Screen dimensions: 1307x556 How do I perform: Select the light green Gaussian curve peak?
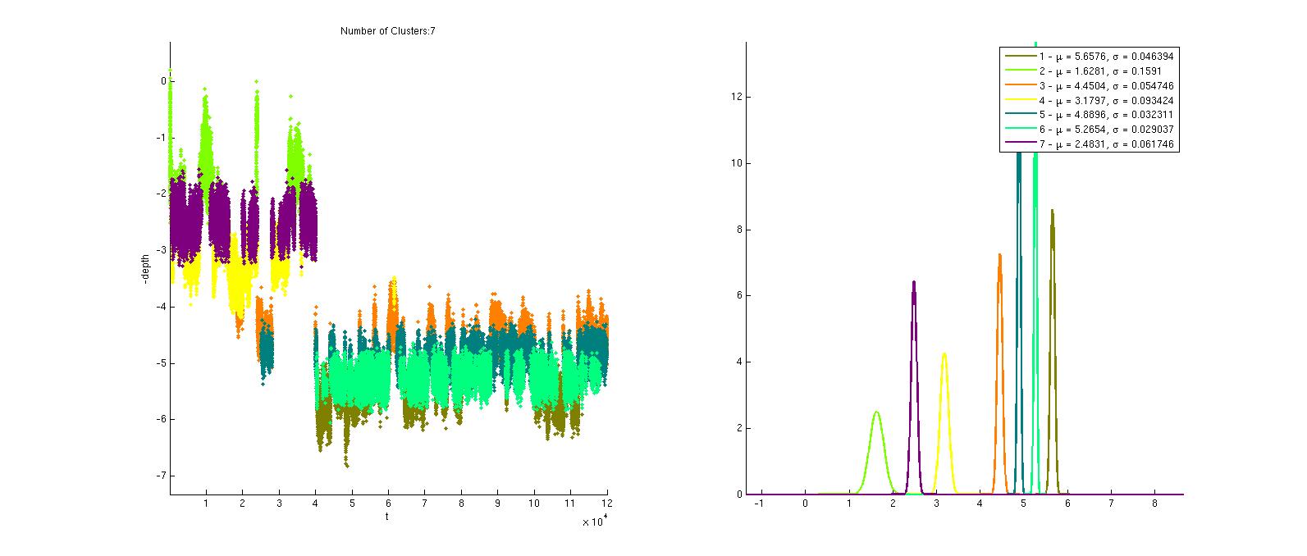(x=876, y=412)
